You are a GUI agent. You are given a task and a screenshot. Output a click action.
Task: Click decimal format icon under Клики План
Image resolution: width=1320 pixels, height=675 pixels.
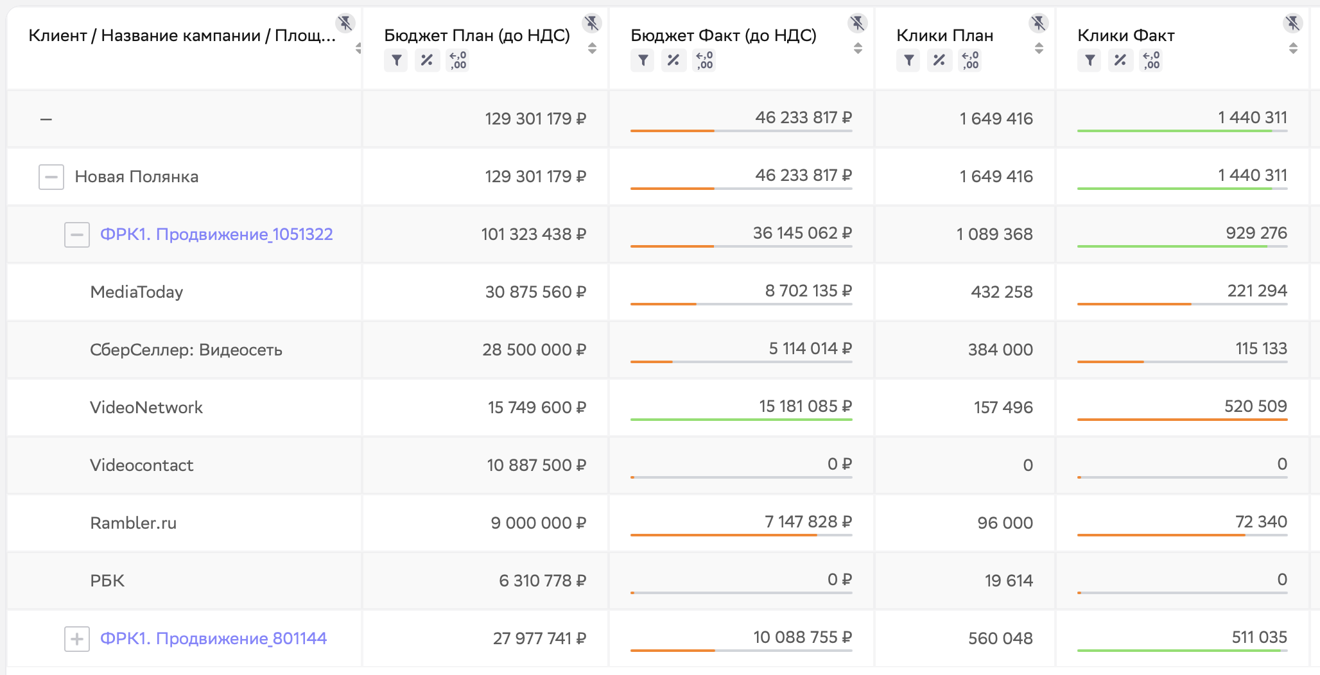point(970,61)
